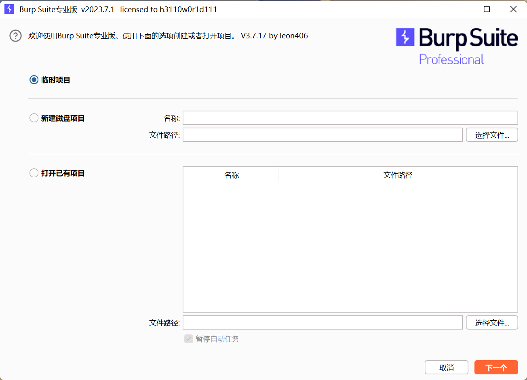The image size is (527, 380).
Task: Click the welcome message text V3.7.17 by leon406
Action: [x=274, y=36]
